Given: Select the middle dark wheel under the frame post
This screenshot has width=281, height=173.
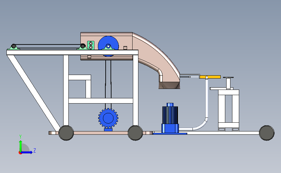Looking at the screenshot, I should pos(135,133).
